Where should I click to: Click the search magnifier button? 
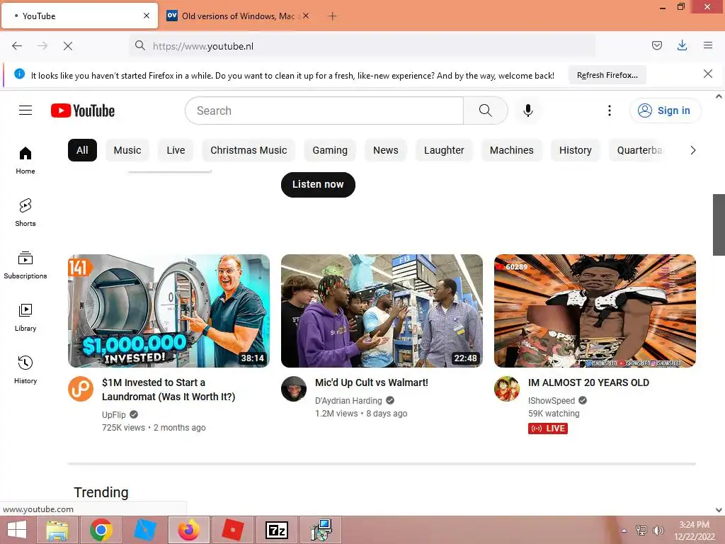pos(486,110)
